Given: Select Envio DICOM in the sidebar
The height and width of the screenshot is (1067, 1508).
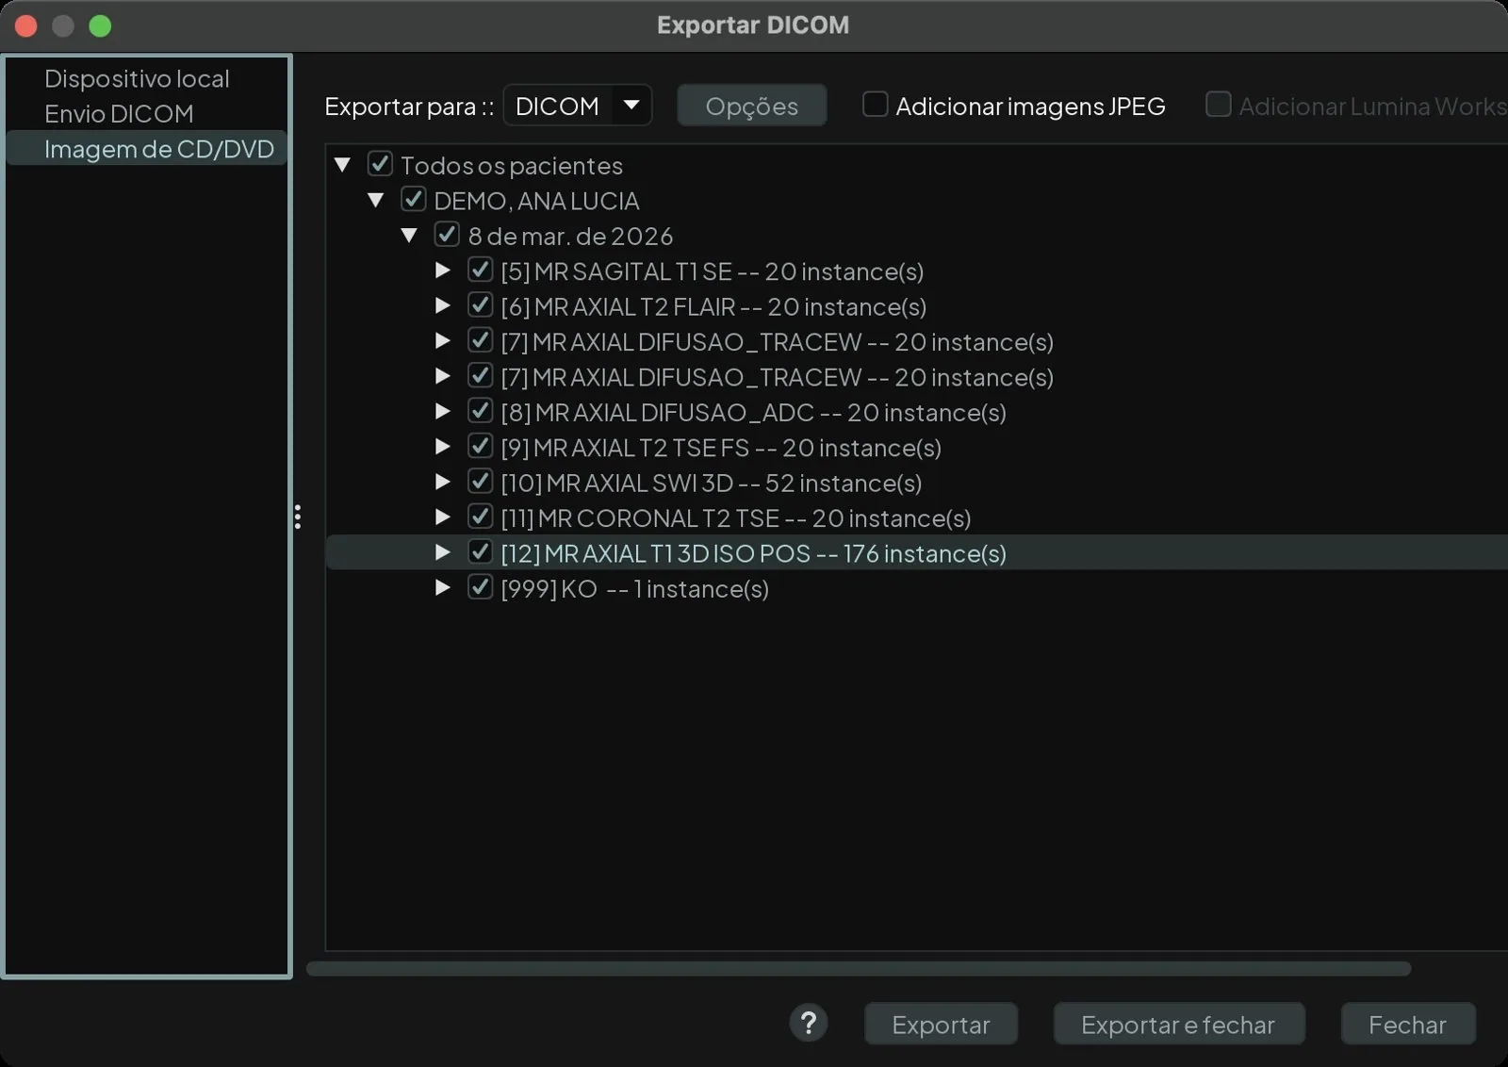Looking at the screenshot, I should pyautogui.click(x=119, y=113).
